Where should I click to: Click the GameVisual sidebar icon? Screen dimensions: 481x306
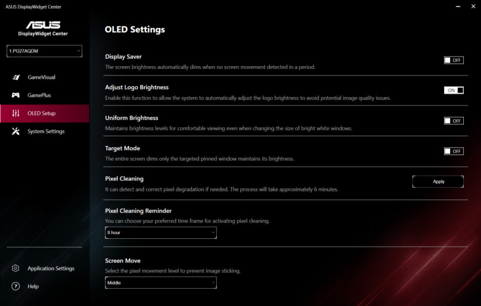point(16,77)
